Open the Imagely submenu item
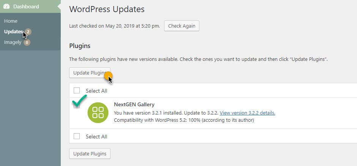Image resolution: width=357 pixels, height=166 pixels. coord(13,42)
